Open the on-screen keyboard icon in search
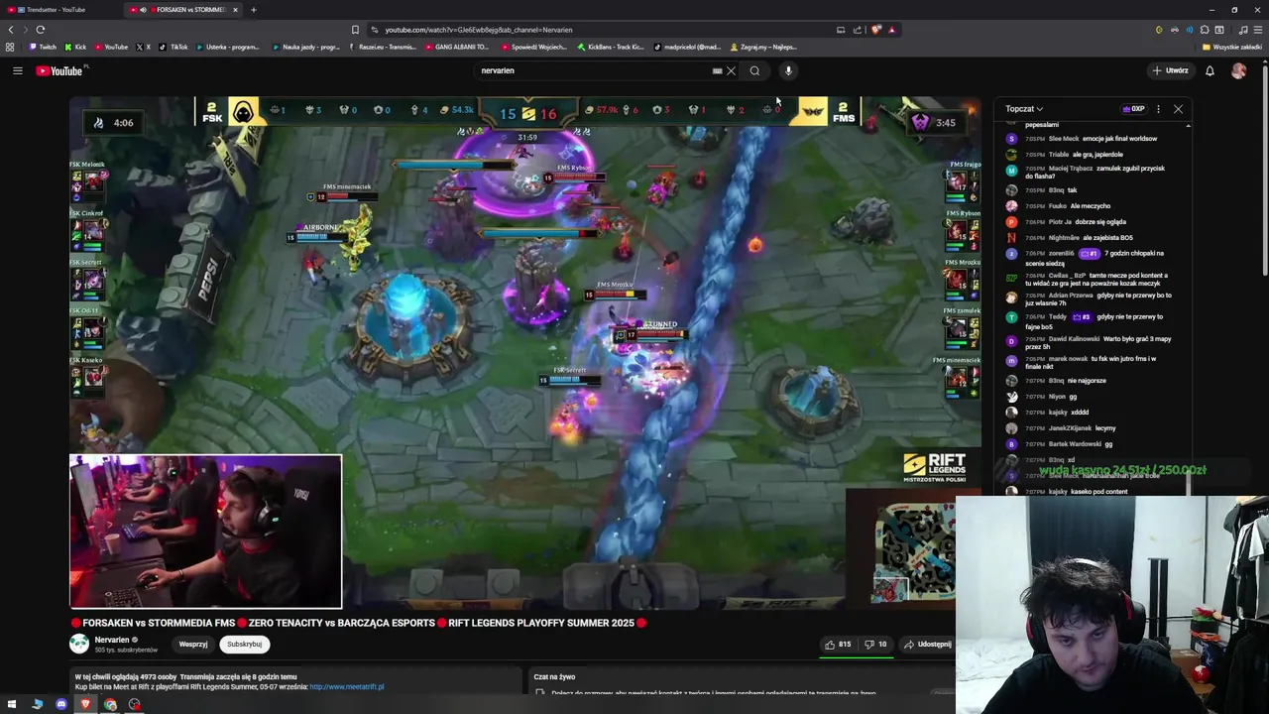 [x=717, y=70]
